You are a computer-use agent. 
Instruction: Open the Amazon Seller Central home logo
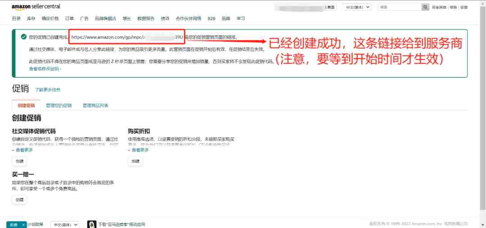pyautogui.click(x=36, y=6)
